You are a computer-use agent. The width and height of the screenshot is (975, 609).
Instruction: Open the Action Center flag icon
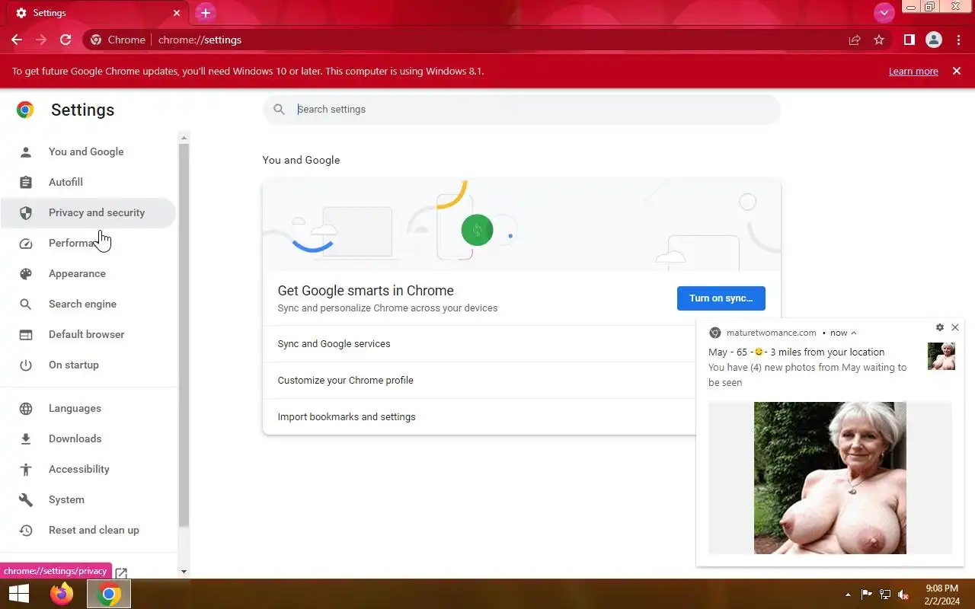coord(867,595)
